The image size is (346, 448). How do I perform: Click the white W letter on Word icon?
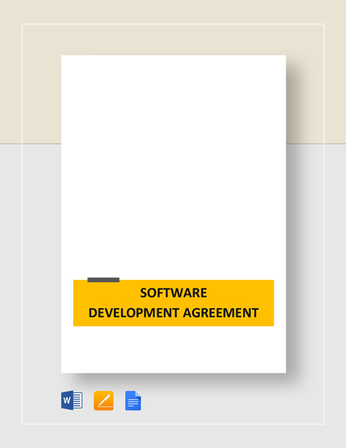pyautogui.click(x=67, y=400)
